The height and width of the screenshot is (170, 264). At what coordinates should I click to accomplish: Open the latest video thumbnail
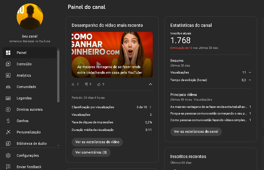pyautogui.click(x=112, y=55)
